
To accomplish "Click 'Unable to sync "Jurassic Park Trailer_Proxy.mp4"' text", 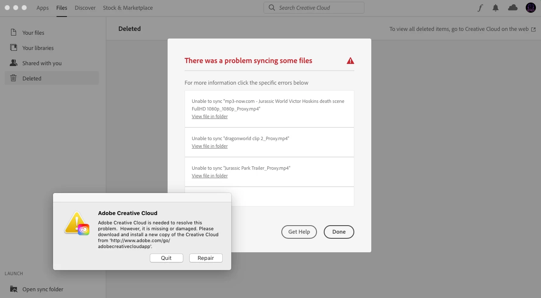I will click(241, 168).
